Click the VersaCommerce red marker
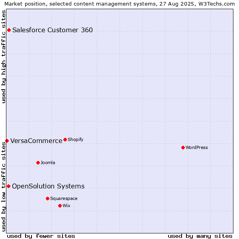This screenshot has width=239, height=239. point(7,141)
